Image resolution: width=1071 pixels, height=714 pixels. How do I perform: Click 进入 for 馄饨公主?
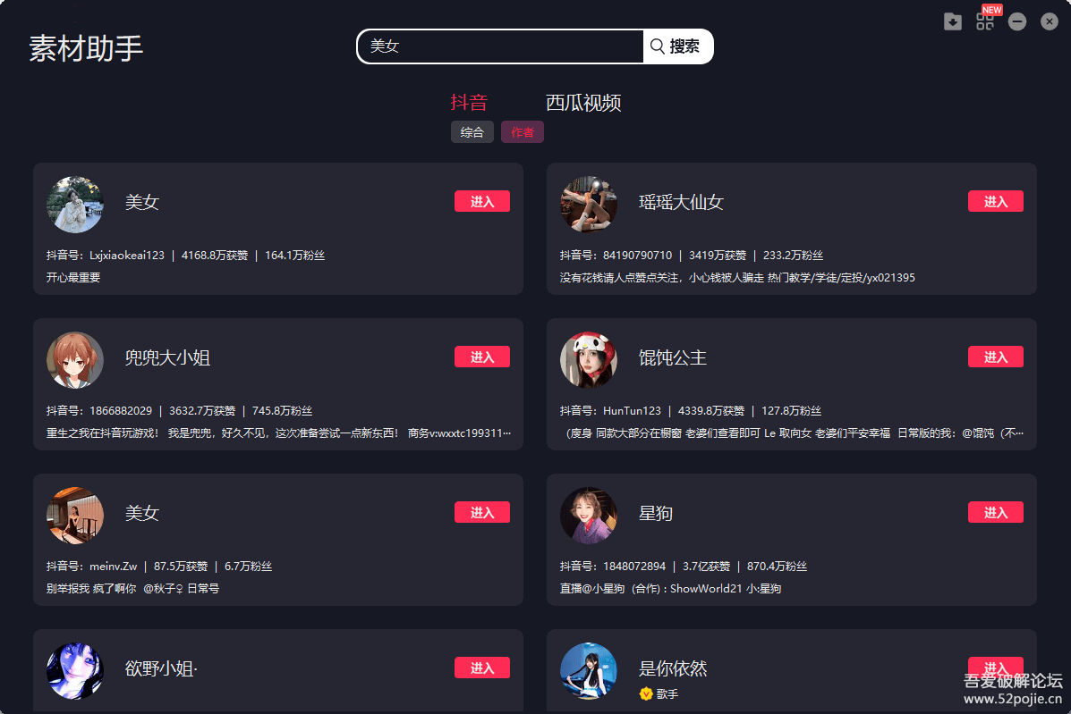pyautogui.click(x=996, y=357)
